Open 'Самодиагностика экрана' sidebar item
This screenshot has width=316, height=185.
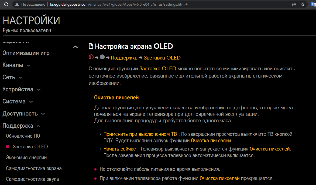click(34, 168)
